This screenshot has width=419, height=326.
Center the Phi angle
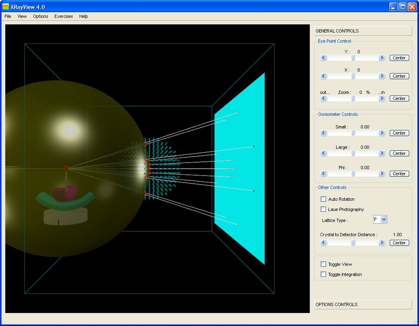399,174
